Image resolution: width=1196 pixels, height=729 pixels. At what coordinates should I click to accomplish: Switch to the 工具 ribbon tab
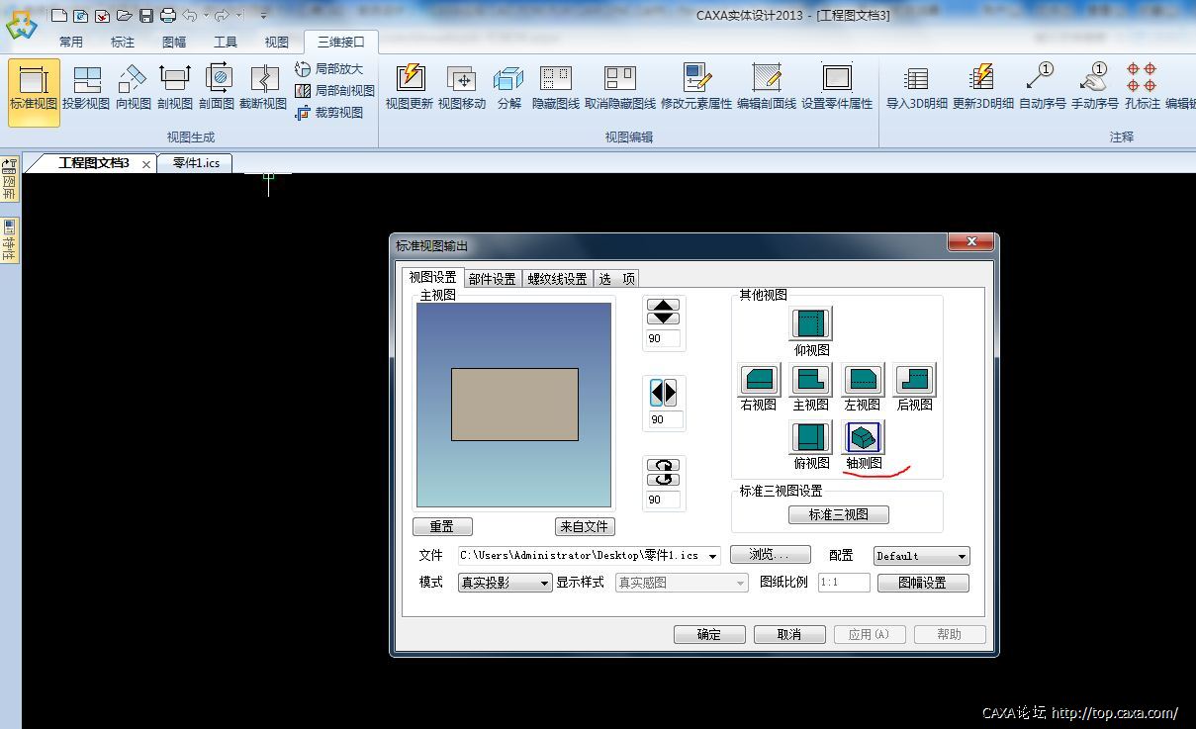(x=226, y=42)
